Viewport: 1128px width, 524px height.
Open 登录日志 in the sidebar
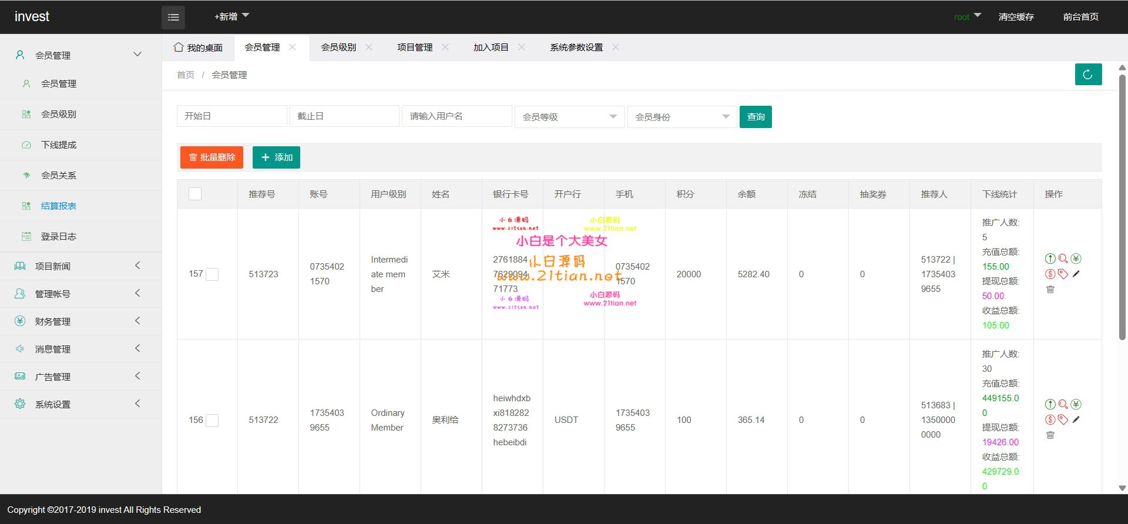(x=80, y=236)
